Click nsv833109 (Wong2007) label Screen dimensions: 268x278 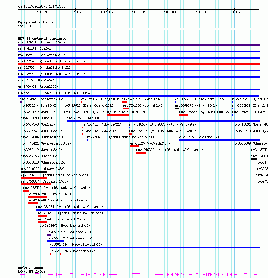pyautogui.click(x=36, y=80)
